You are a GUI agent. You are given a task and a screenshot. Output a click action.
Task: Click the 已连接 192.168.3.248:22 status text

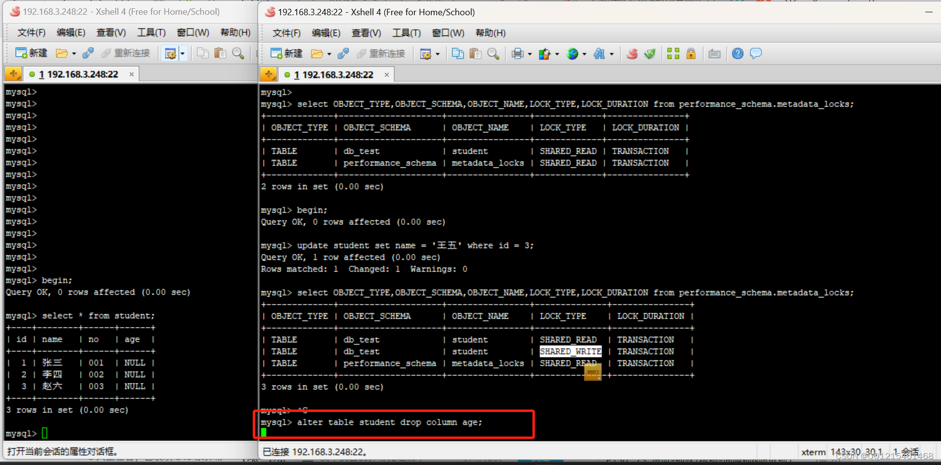tap(315, 452)
